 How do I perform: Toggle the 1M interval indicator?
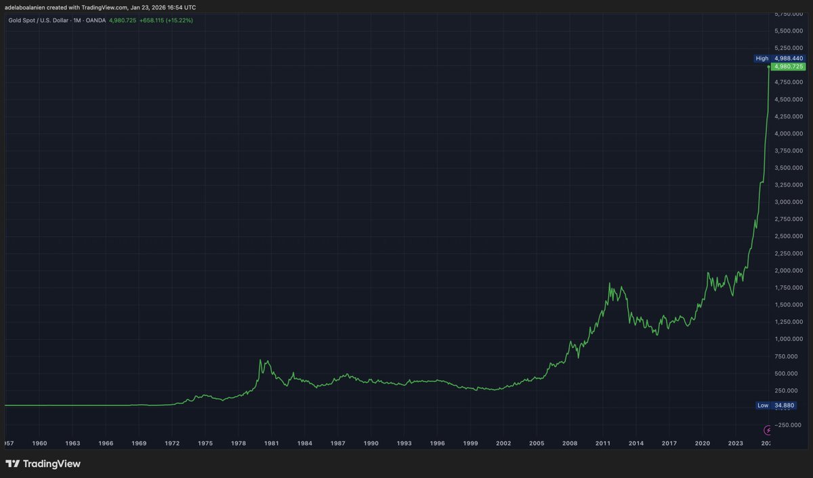coord(77,20)
